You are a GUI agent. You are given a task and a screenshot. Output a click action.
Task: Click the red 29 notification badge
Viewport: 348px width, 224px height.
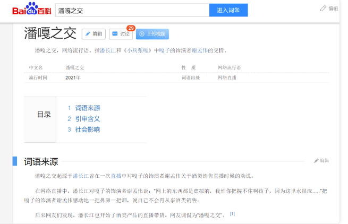click(131, 28)
